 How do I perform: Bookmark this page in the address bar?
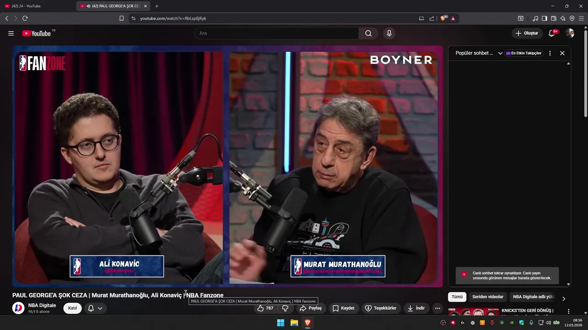pyautogui.click(x=121, y=18)
